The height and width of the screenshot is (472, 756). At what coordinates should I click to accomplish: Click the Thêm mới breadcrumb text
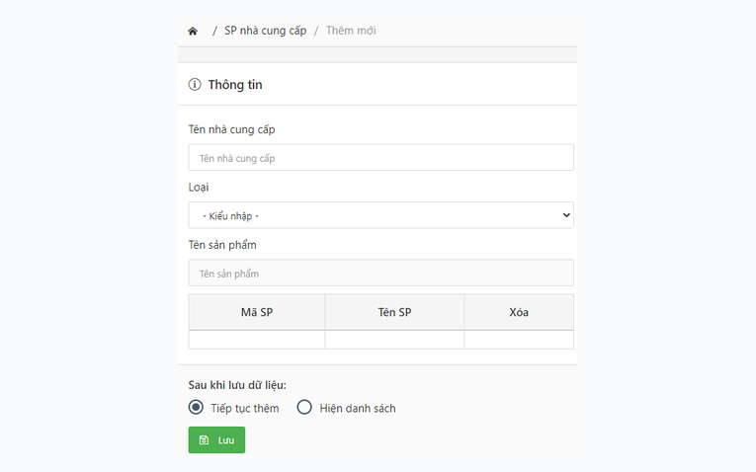351,31
